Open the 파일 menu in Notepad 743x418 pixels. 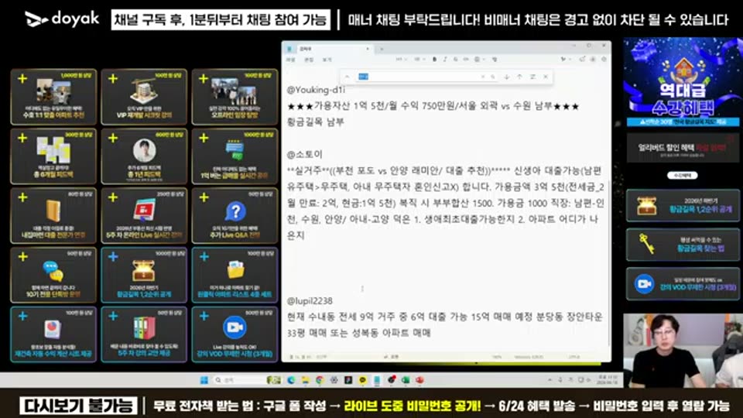(290, 60)
